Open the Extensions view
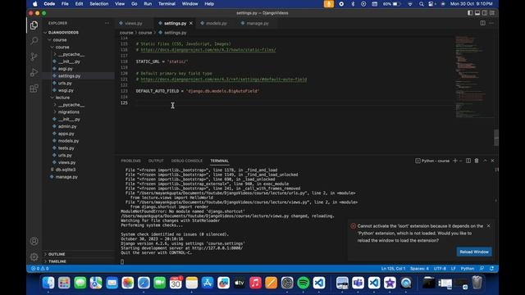This screenshot has width=525, height=295. [x=34, y=88]
